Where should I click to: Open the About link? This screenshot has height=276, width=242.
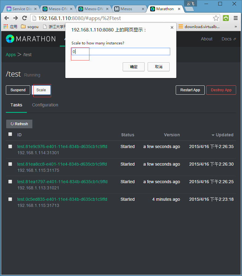pos(207,39)
